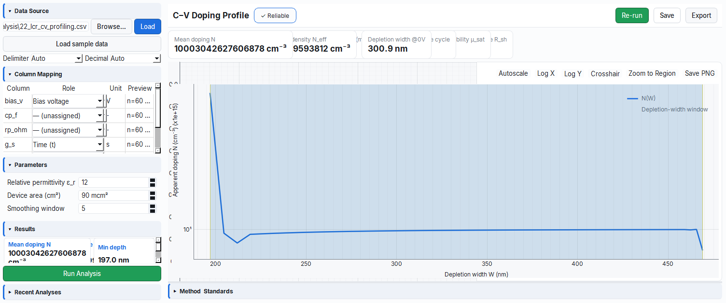Screen dimensions: 726x303
Task: Open the role dropdown for rp_ohm
Action: (68, 130)
